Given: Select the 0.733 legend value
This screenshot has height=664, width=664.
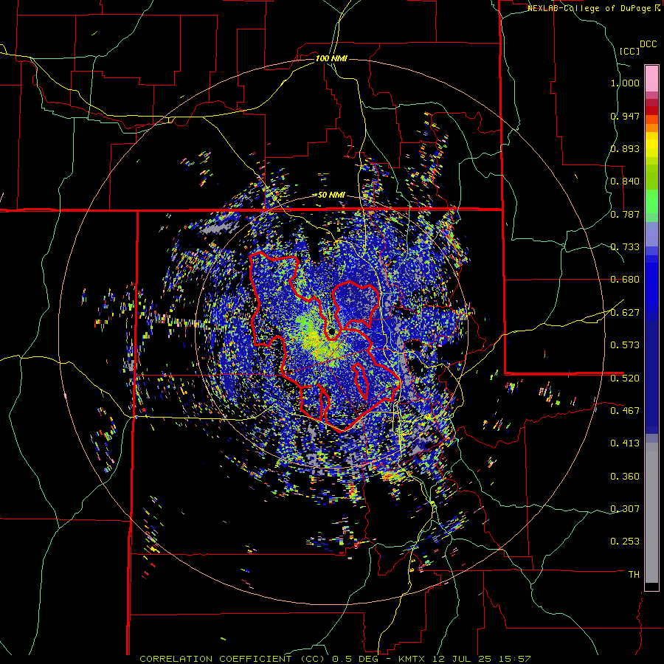Looking at the screenshot, I should [625, 247].
